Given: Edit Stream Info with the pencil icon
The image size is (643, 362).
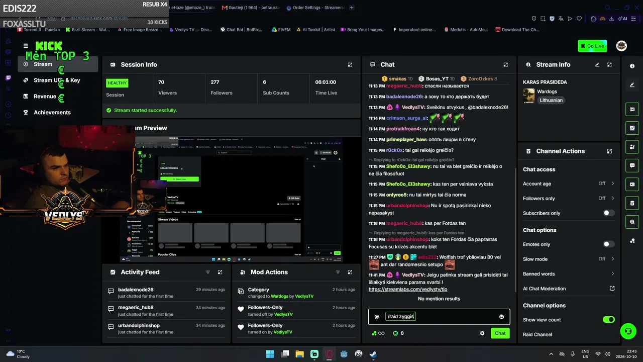Looking at the screenshot, I should click(597, 65).
